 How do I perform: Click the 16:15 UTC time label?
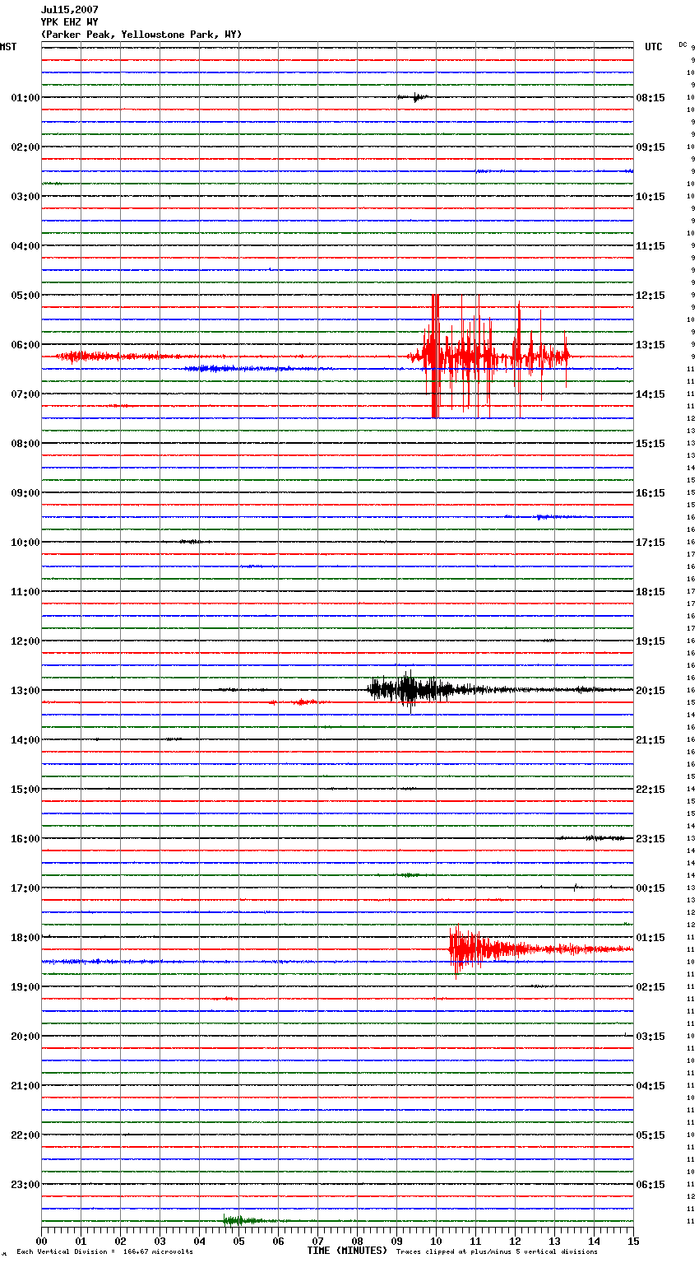[x=650, y=493]
